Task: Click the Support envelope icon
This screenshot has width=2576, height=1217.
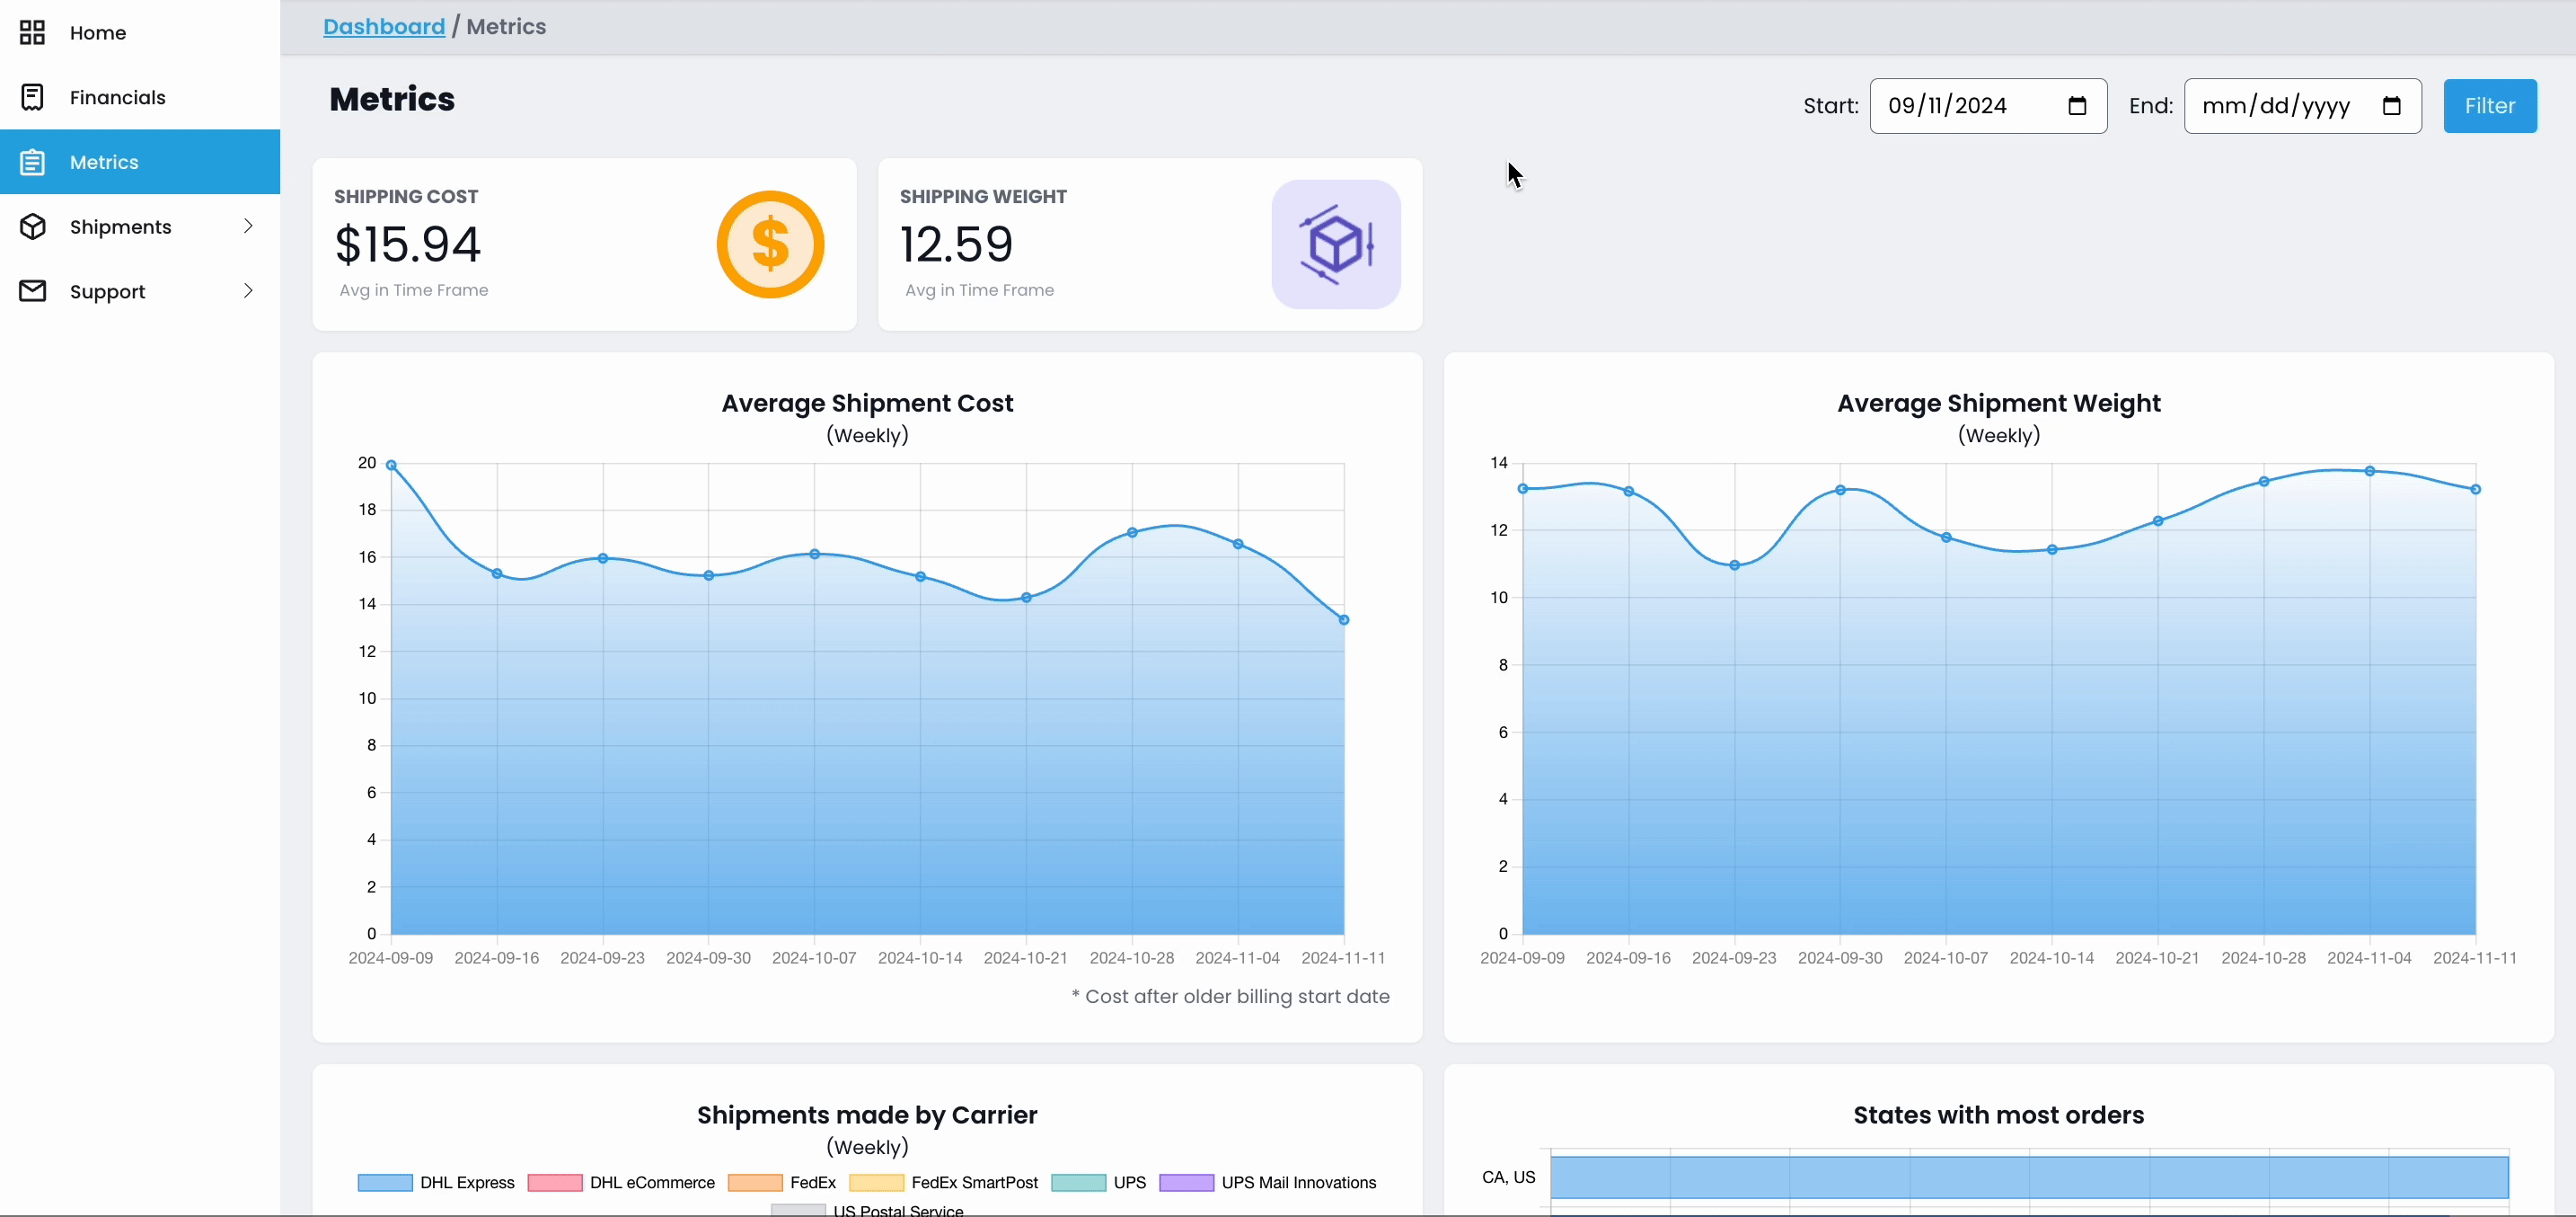Action: [32, 291]
